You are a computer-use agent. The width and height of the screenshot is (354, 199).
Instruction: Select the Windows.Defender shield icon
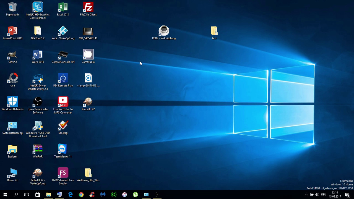coord(12,102)
